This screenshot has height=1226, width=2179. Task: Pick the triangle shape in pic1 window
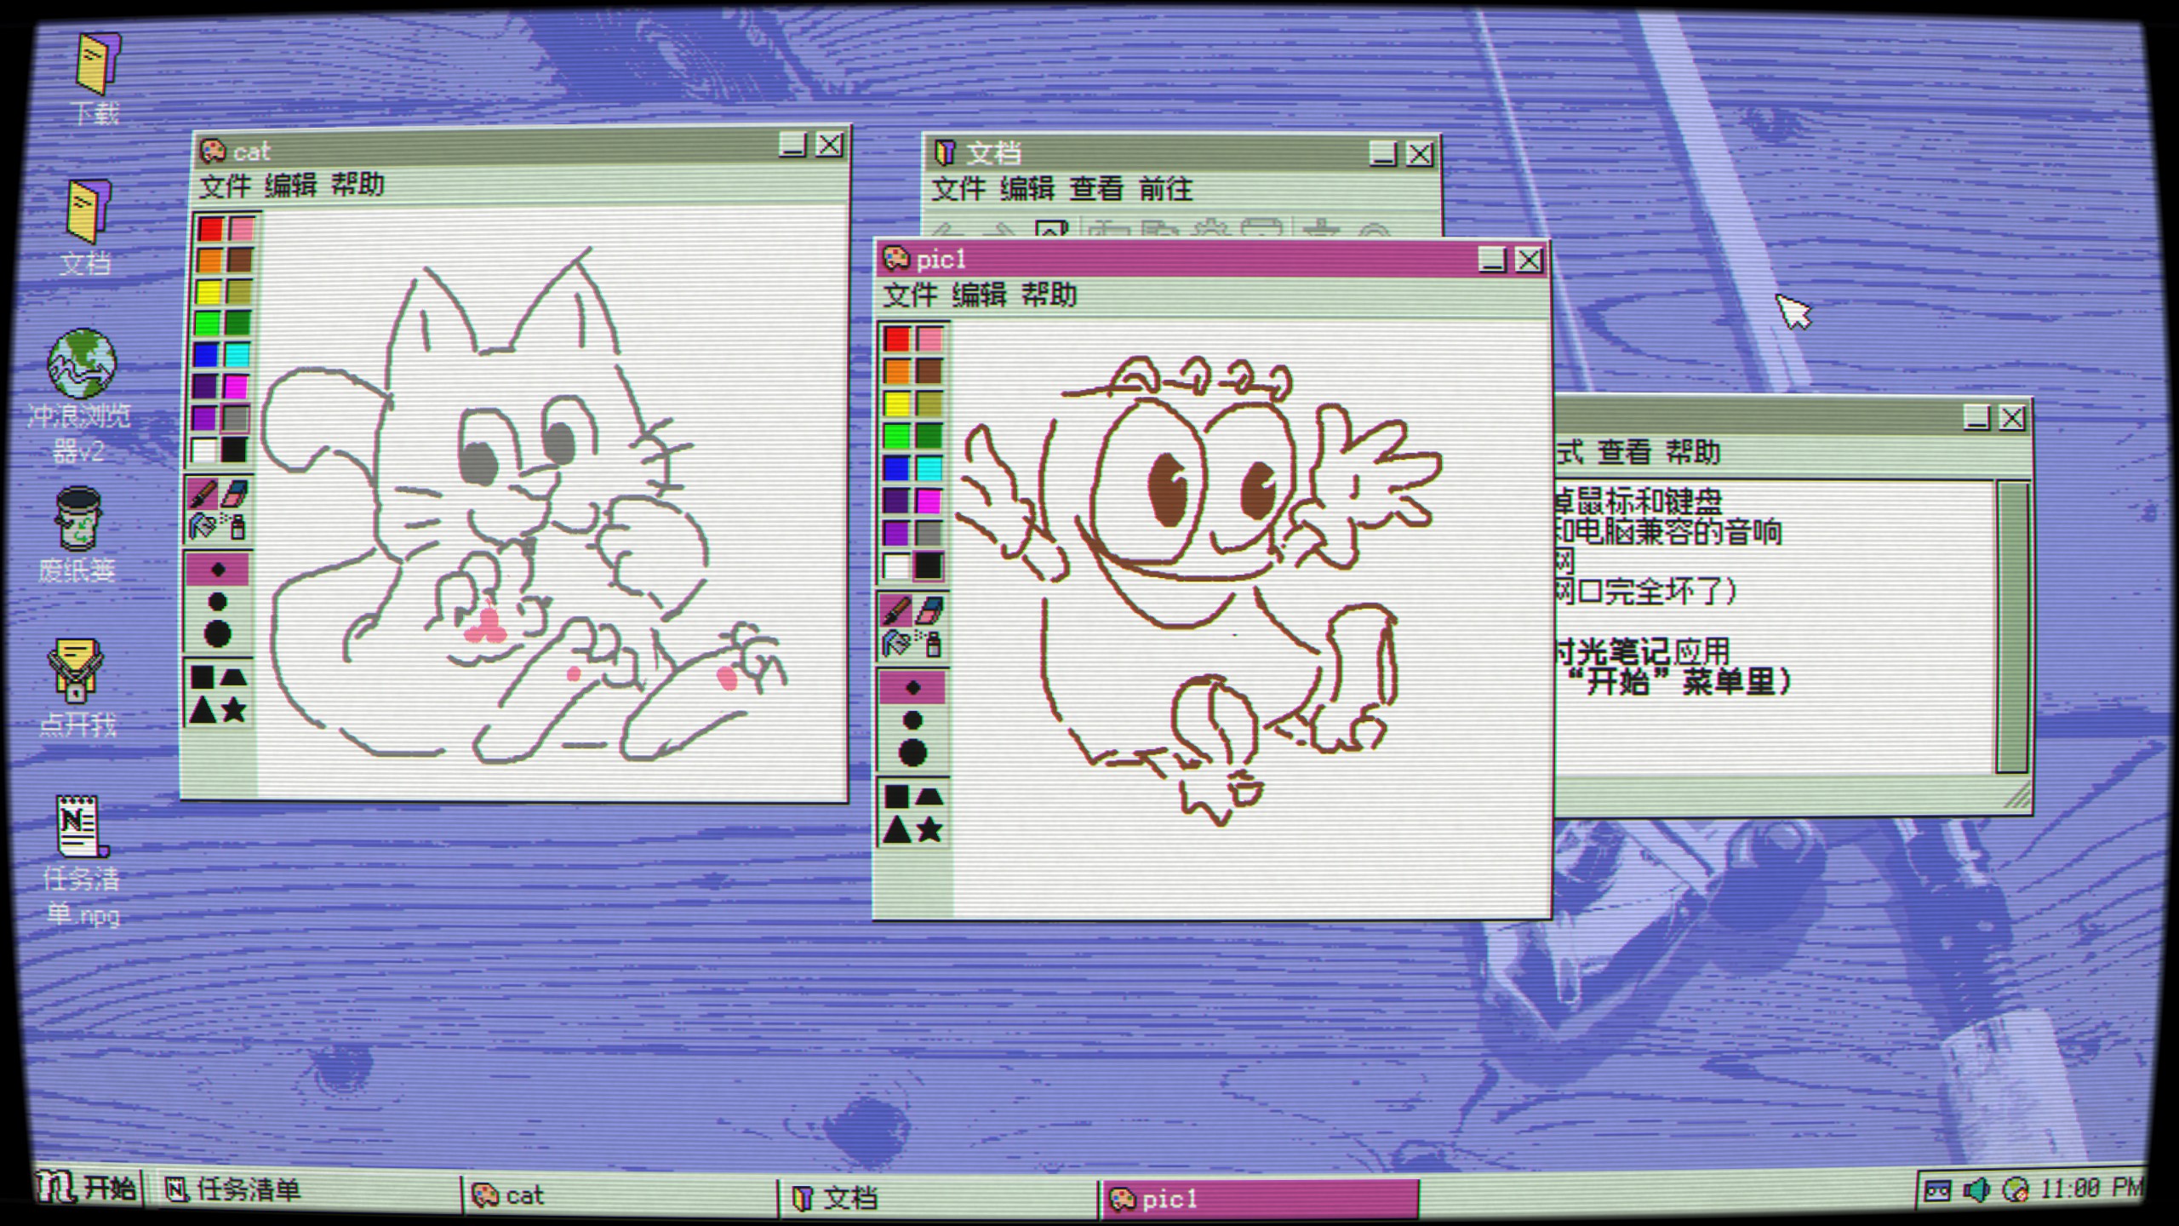click(896, 828)
